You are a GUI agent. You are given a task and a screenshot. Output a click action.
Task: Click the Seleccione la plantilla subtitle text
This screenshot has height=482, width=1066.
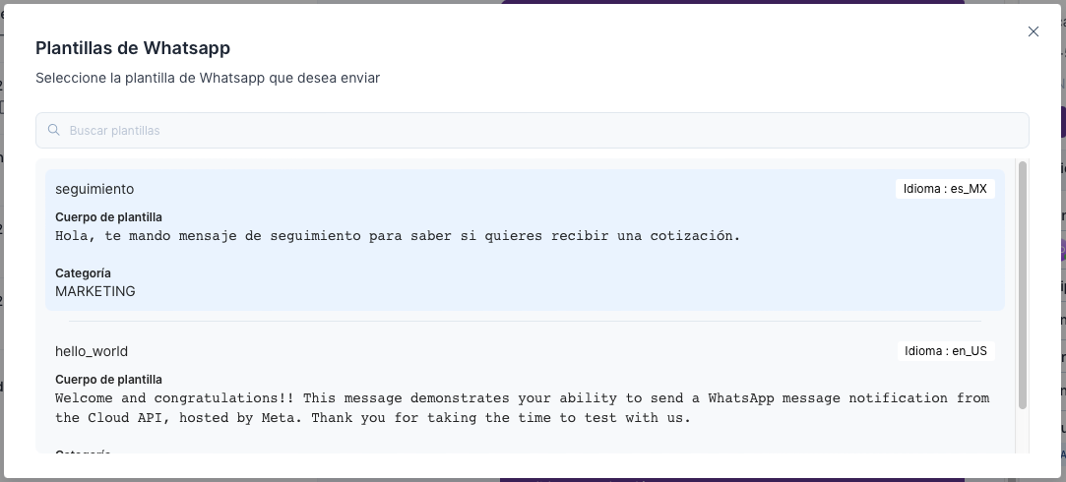click(x=208, y=78)
